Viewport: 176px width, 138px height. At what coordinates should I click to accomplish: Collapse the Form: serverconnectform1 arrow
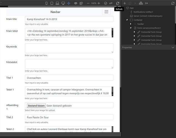click(131, 28)
